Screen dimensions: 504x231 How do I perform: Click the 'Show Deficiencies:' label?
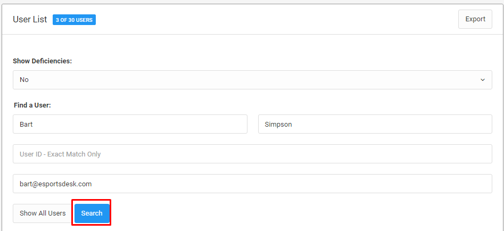point(43,61)
